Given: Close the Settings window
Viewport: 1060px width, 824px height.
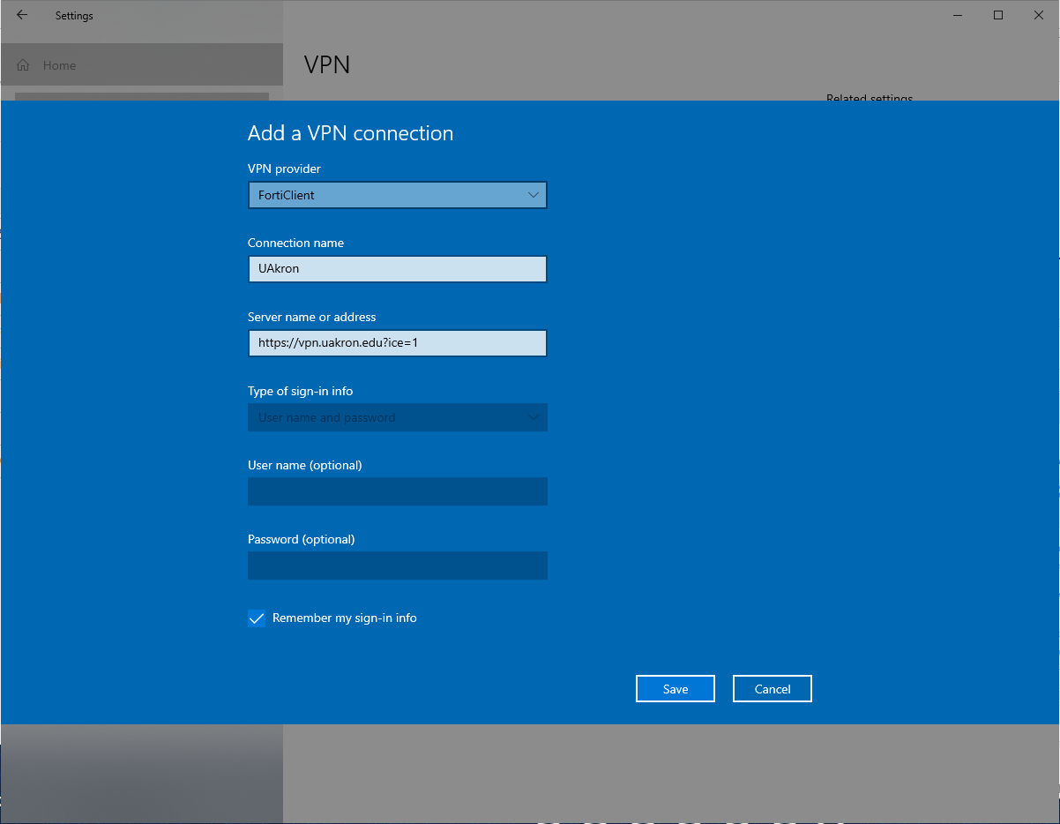Looking at the screenshot, I should coord(1039,15).
